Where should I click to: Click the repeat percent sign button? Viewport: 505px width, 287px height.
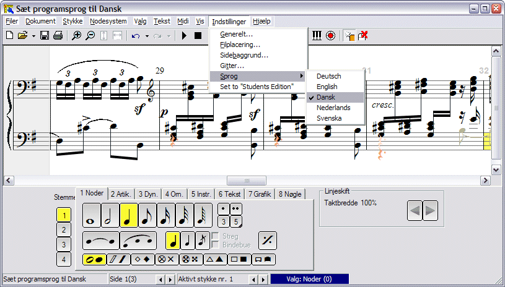268,241
